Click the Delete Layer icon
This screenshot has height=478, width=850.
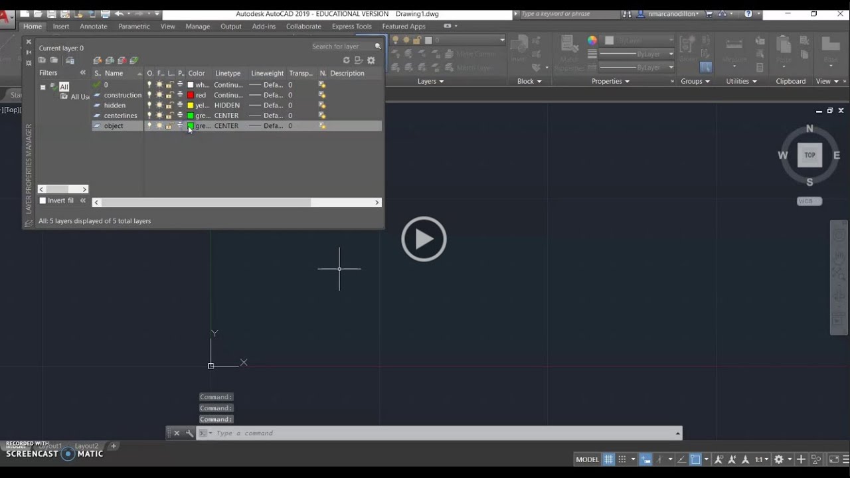click(122, 60)
